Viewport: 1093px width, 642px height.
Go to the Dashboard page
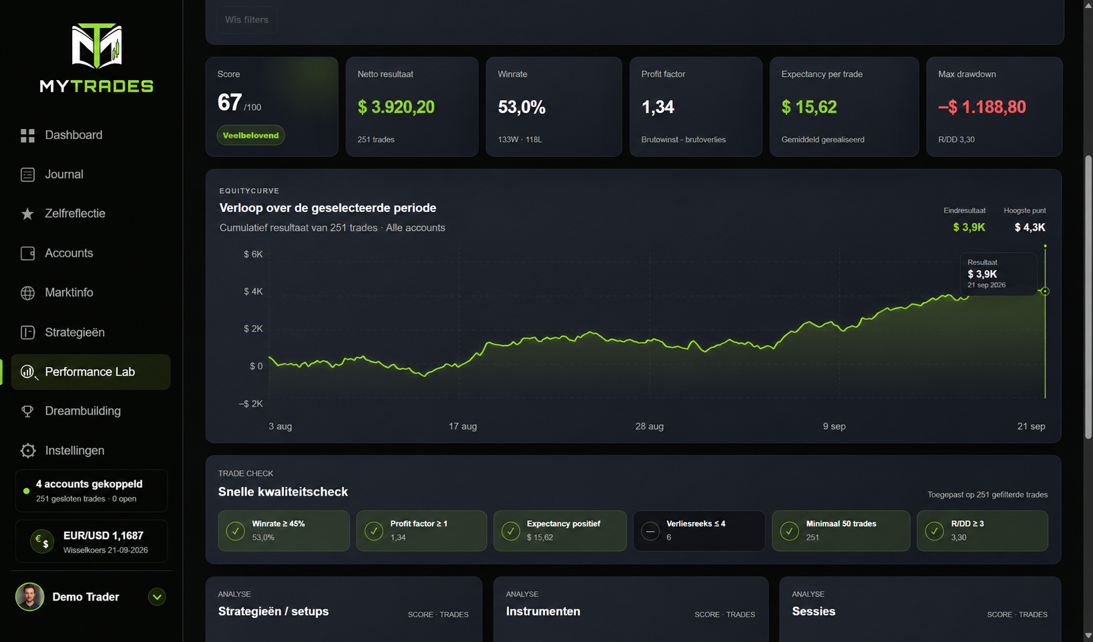point(91,135)
